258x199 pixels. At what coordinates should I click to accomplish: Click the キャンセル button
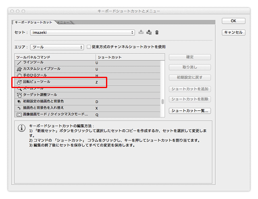tap(233, 32)
